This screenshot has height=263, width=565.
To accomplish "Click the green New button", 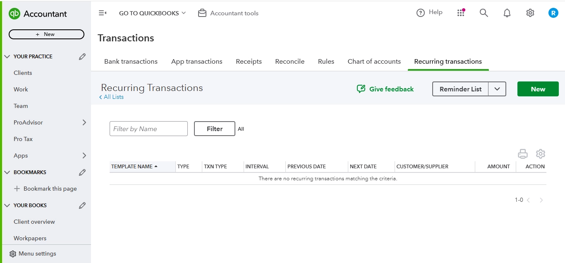I will 538,89.
